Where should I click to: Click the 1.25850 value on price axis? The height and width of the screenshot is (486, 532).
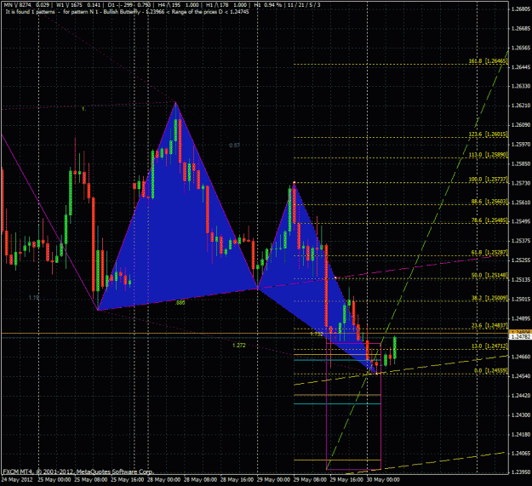pyautogui.click(x=520, y=163)
